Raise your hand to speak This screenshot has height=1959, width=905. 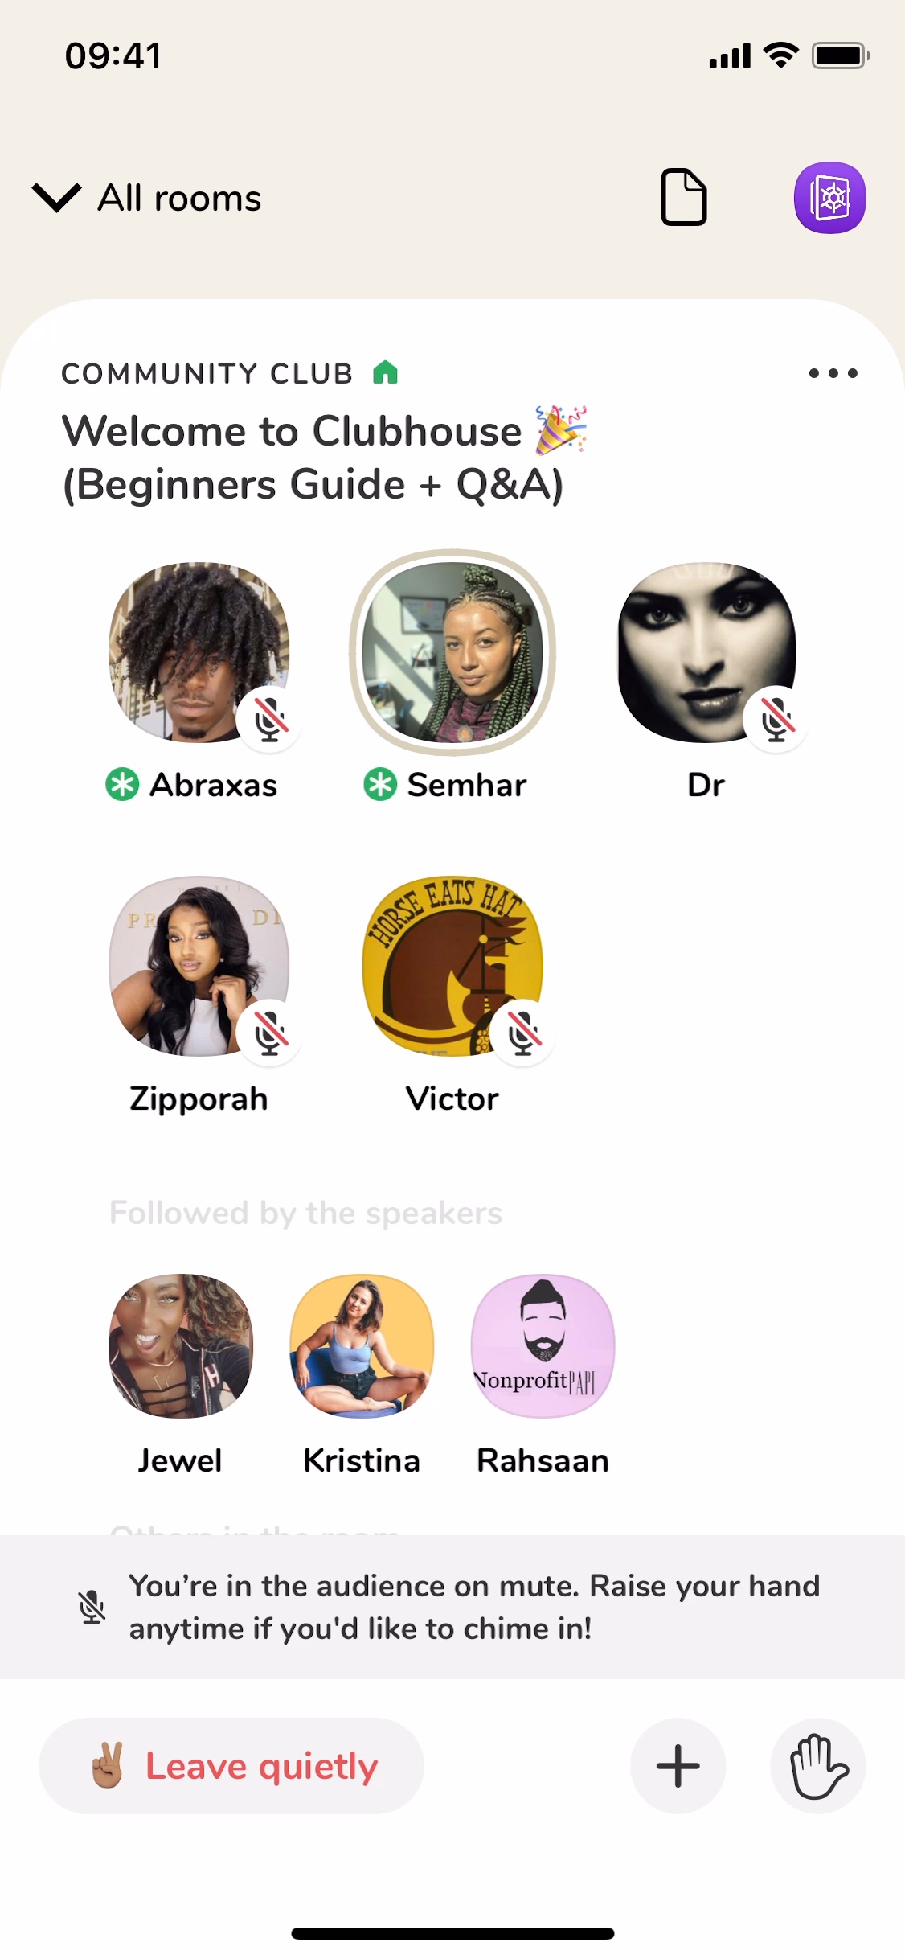pyautogui.click(x=818, y=1766)
